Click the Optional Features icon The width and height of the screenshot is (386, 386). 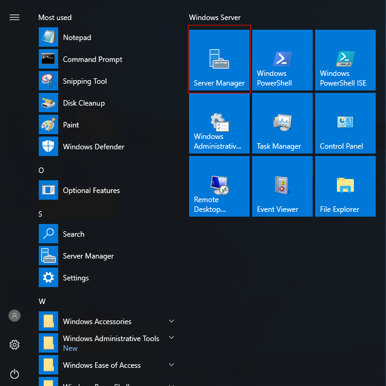coord(48,190)
